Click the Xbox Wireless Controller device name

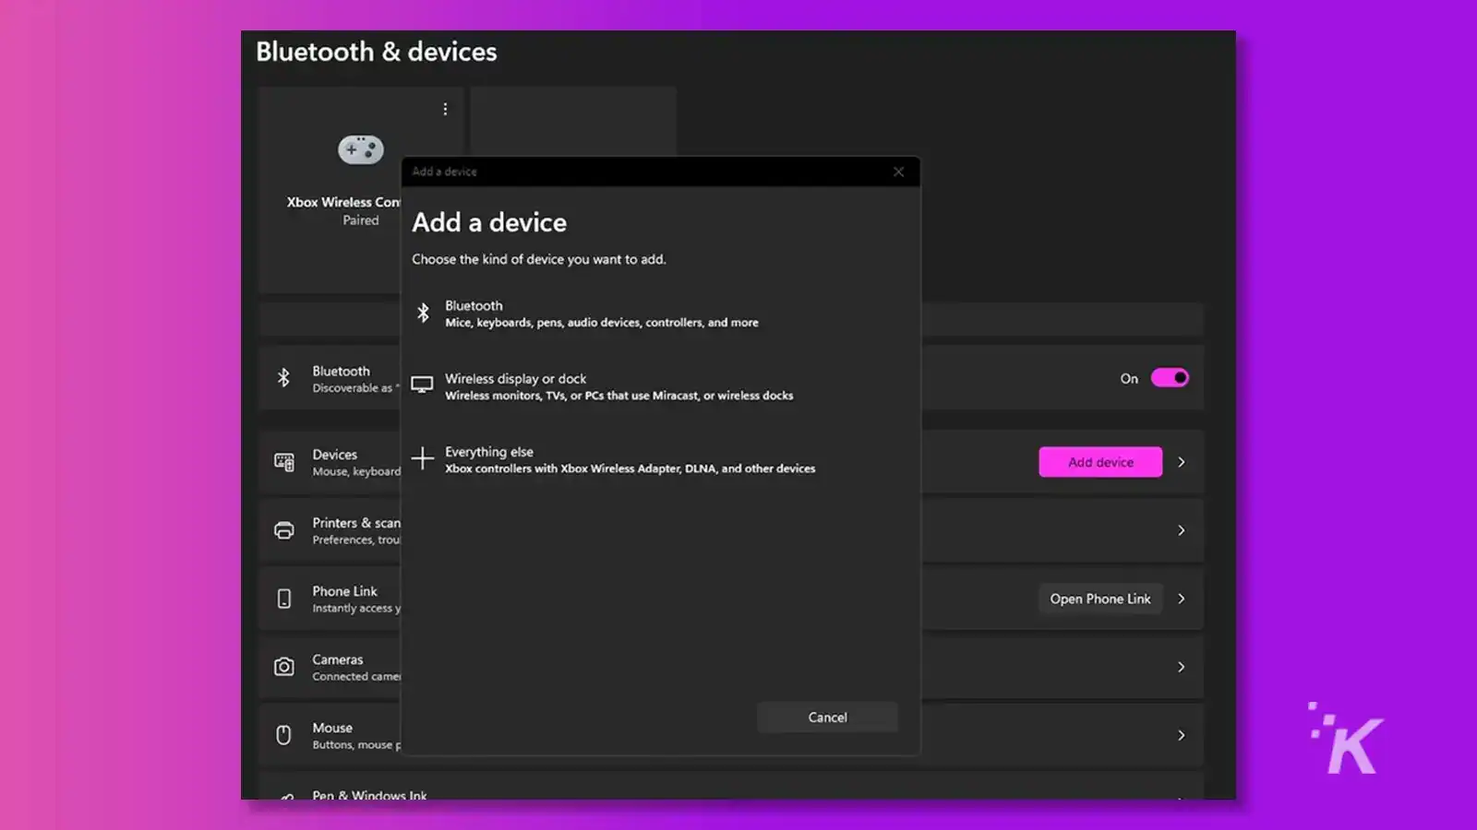[343, 202]
